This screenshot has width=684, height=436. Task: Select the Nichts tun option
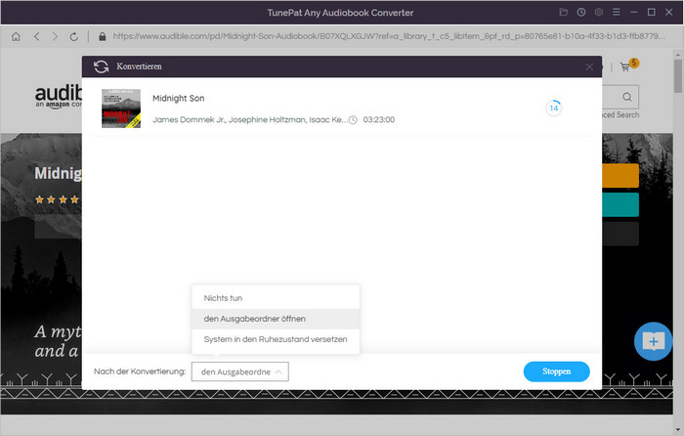(276, 298)
